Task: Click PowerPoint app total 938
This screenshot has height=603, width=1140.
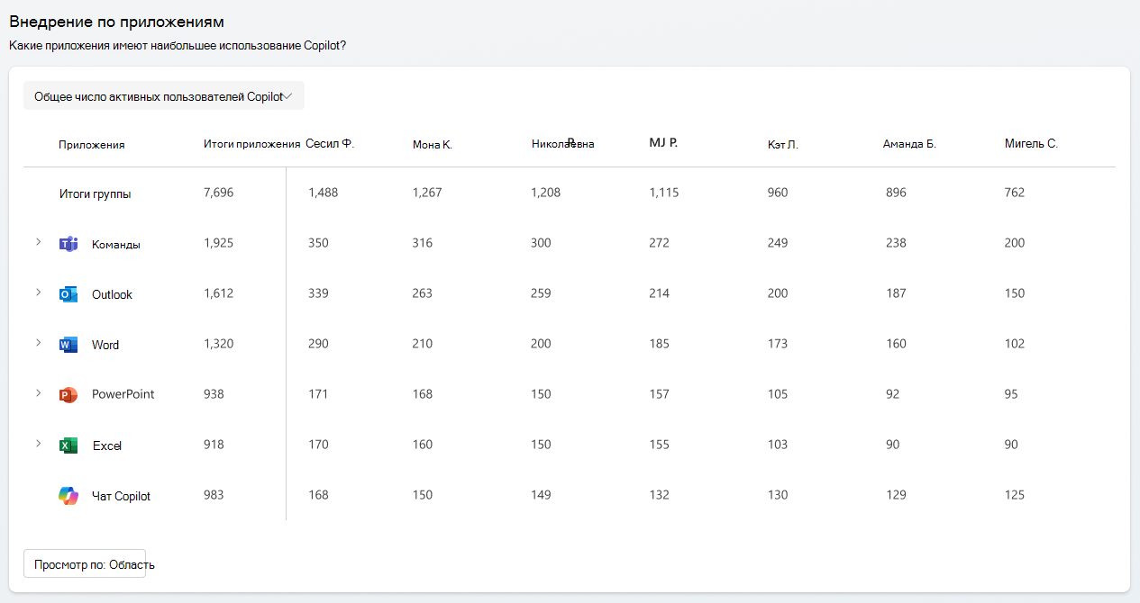Action: point(214,394)
